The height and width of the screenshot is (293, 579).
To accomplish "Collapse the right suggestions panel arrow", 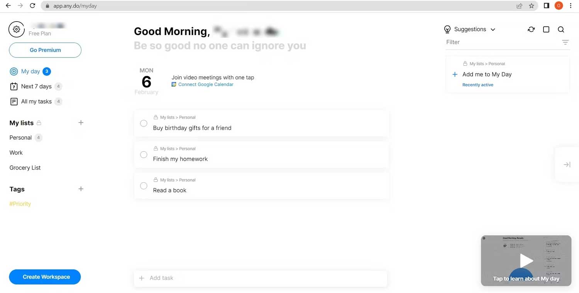I will click(567, 165).
